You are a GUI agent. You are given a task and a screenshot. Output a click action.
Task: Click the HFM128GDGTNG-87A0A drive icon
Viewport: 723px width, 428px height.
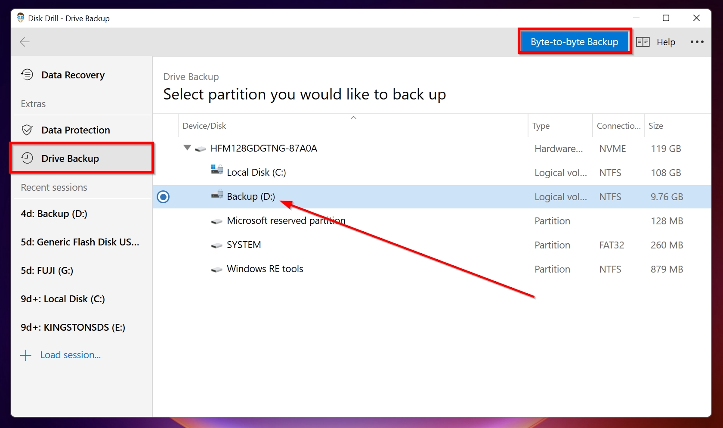(x=200, y=149)
